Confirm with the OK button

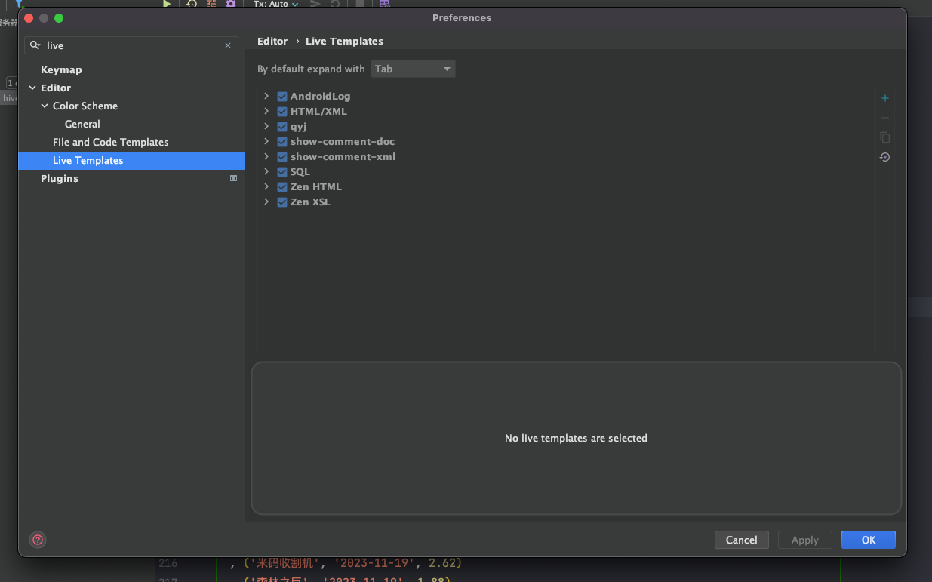869,540
